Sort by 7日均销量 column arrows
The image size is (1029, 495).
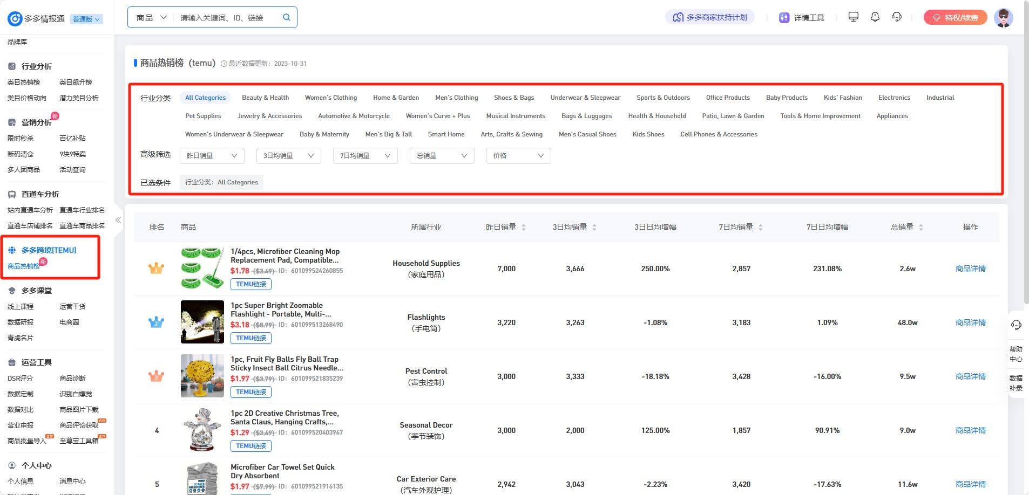tap(761, 228)
